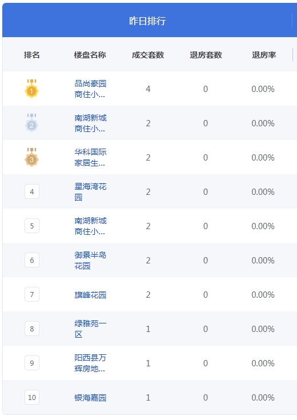
Task: Click the rank 9 number badge
Action: tap(32, 363)
